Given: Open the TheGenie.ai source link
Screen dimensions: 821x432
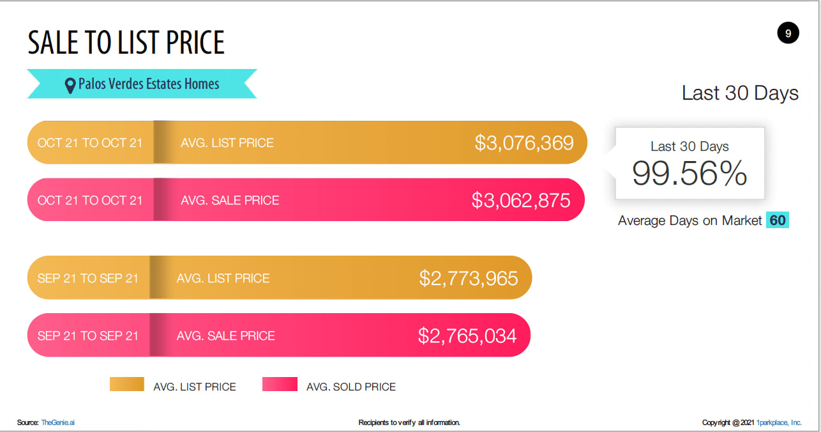Looking at the screenshot, I should click(58, 422).
